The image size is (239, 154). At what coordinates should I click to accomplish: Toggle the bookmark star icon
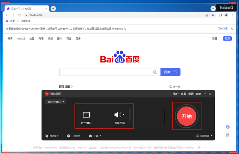[x=213, y=15]
